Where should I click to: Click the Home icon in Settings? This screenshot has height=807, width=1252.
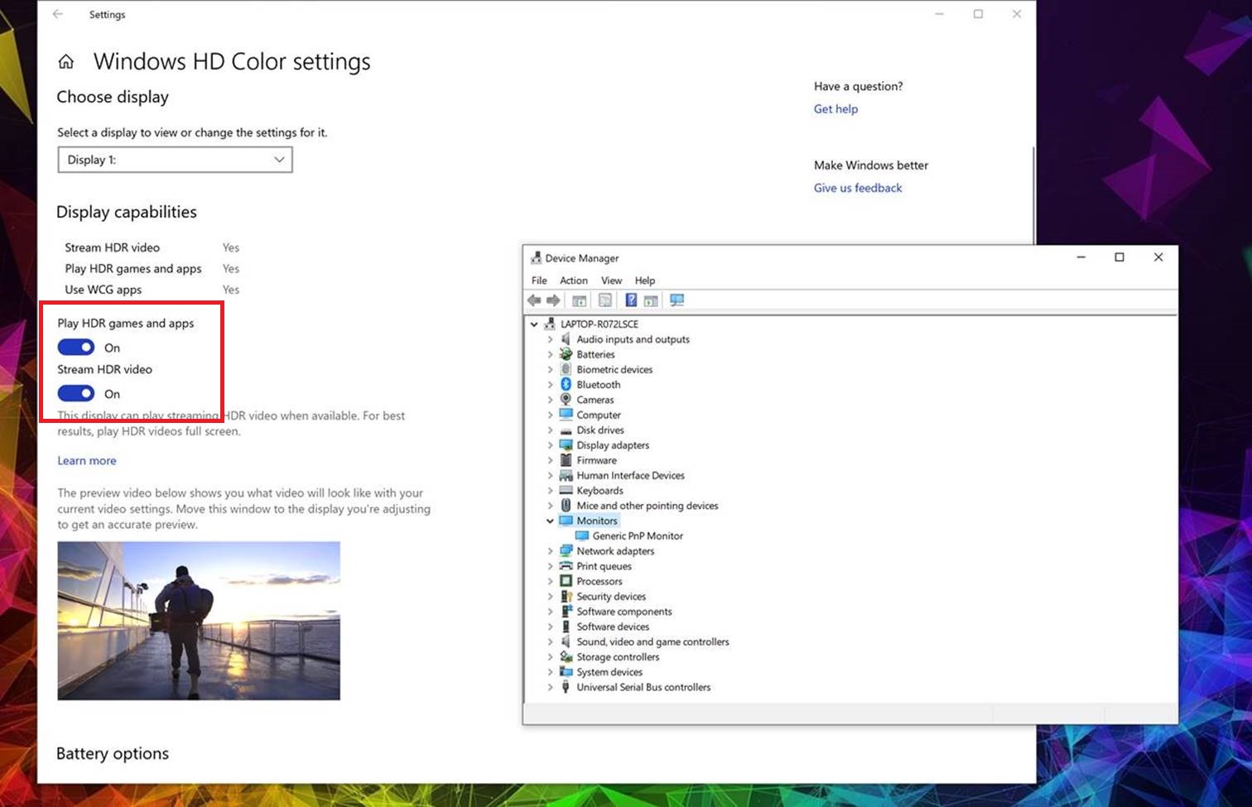(x=65, y=60)
